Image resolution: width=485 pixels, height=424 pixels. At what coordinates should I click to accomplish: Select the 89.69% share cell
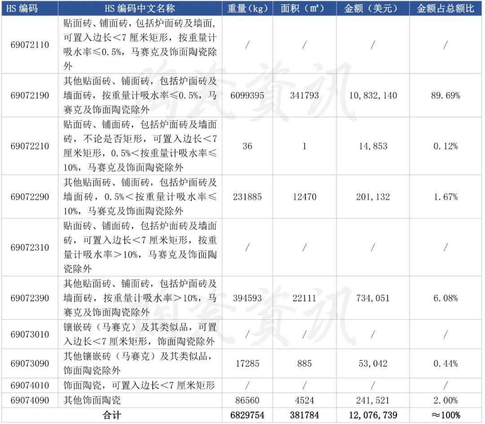pyautogui.click(x=445, y=96)
